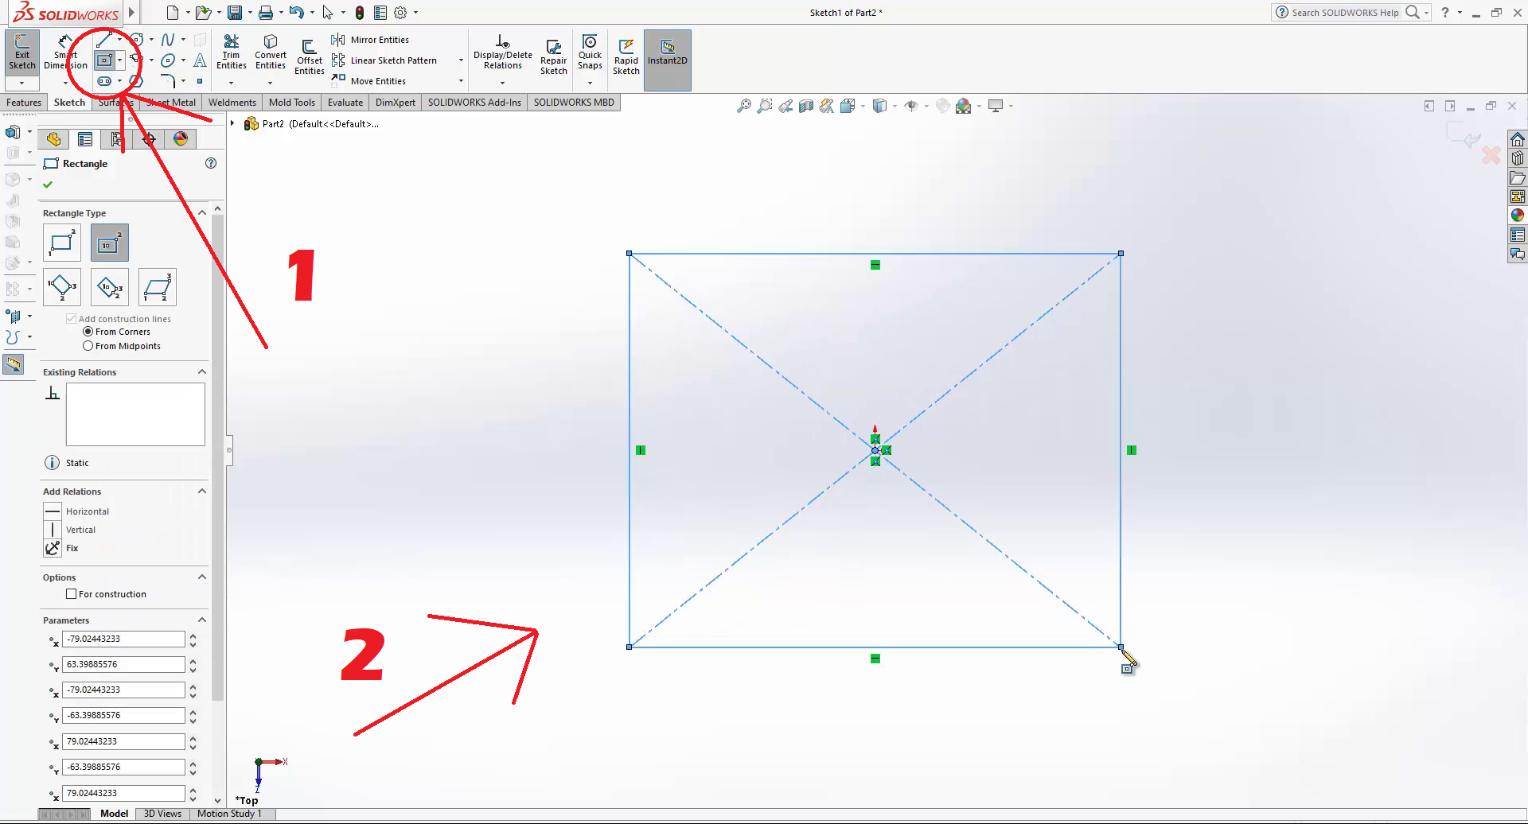This screenshot has width=1528, height=824.
Task: Select the From Corners radio button
Action: pos(88,332)
